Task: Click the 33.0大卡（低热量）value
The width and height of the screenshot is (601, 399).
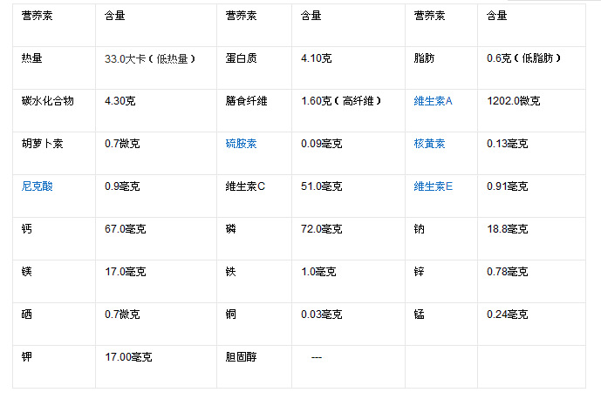Action: tap(150, 58)
